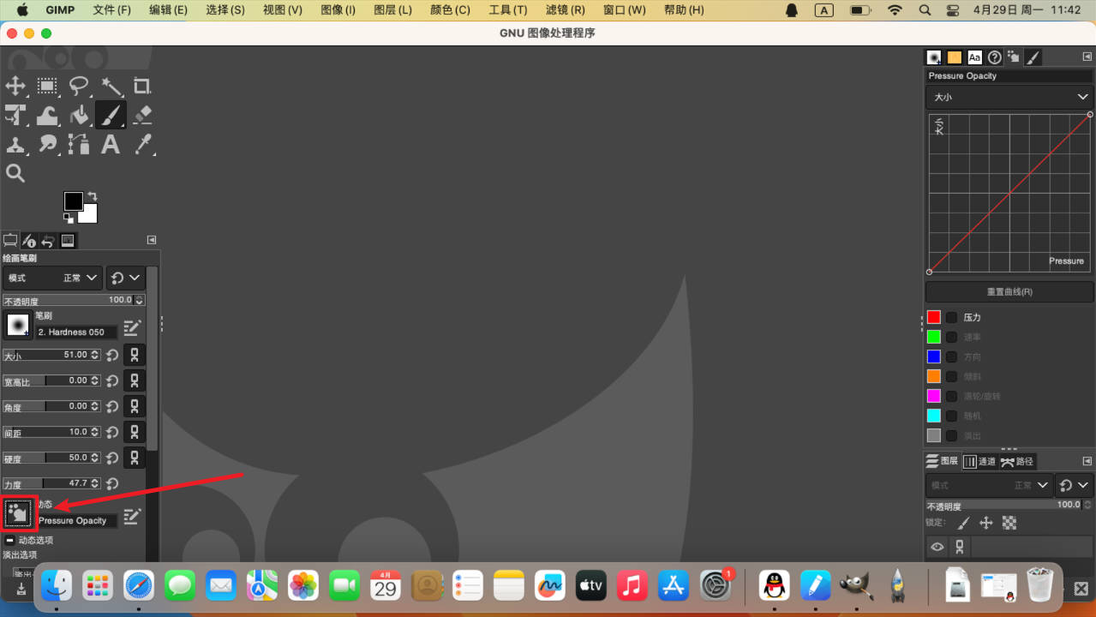
Task: Edit the current brush via edit icon
Action: [131, 328]
